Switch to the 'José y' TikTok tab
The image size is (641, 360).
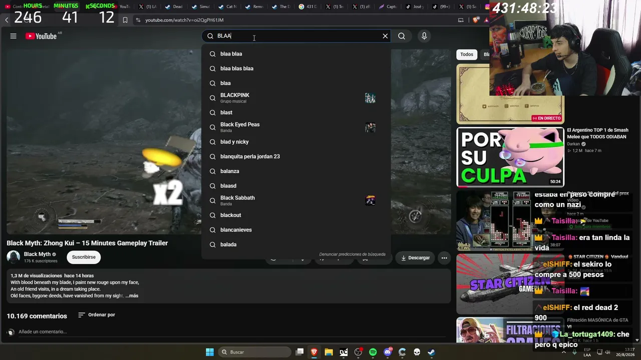(x=415, y=6)
